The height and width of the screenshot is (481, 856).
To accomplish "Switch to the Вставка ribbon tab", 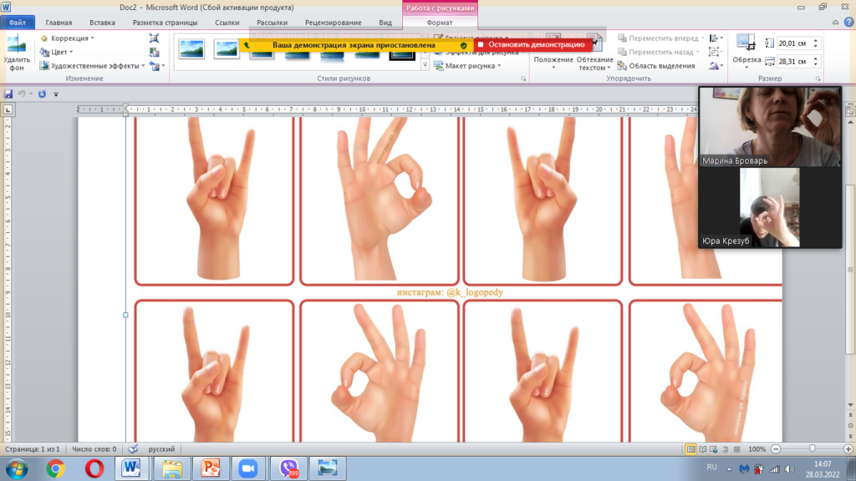I will [x=102, y=24].
